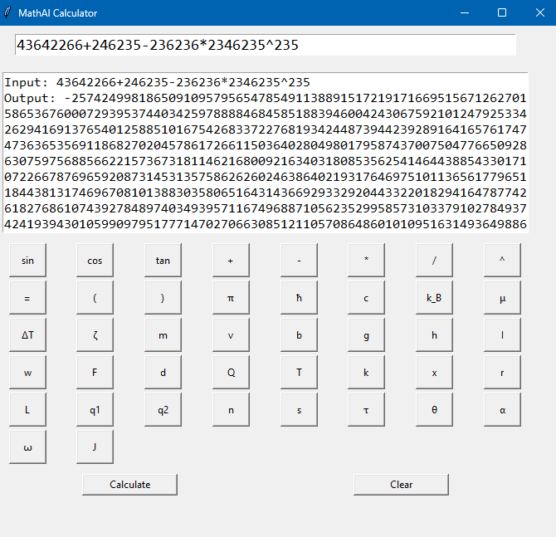This screenshot has height=537, width=556.
Task: Click the ^ exponent operator button
Action: click(x=502, y=261)
